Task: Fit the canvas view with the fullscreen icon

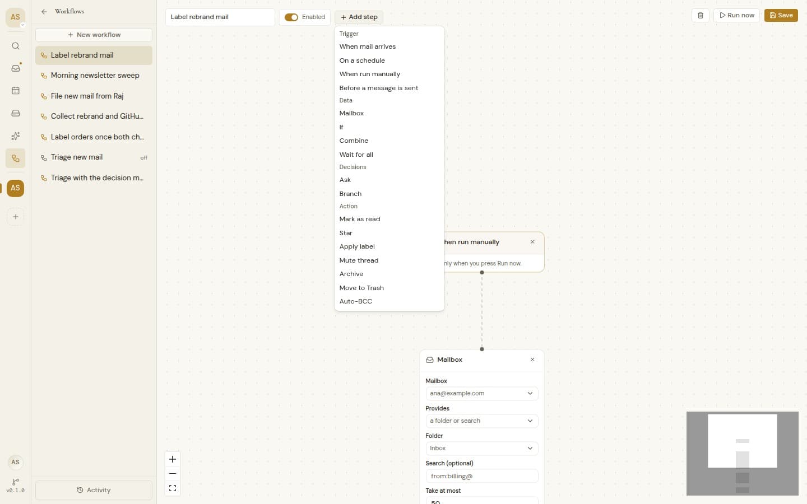Action: pos(173,488)
